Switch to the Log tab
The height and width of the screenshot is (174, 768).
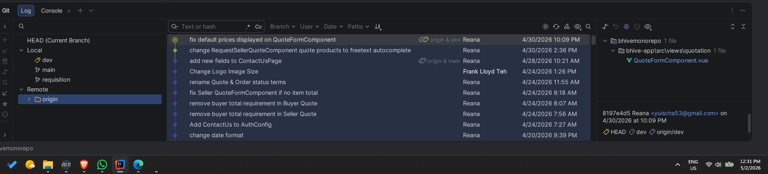coord(26,11)
